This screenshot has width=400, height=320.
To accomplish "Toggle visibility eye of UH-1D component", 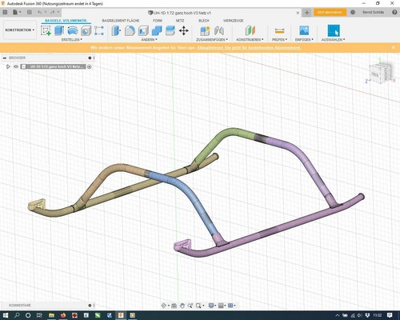I will coord(16,66).
